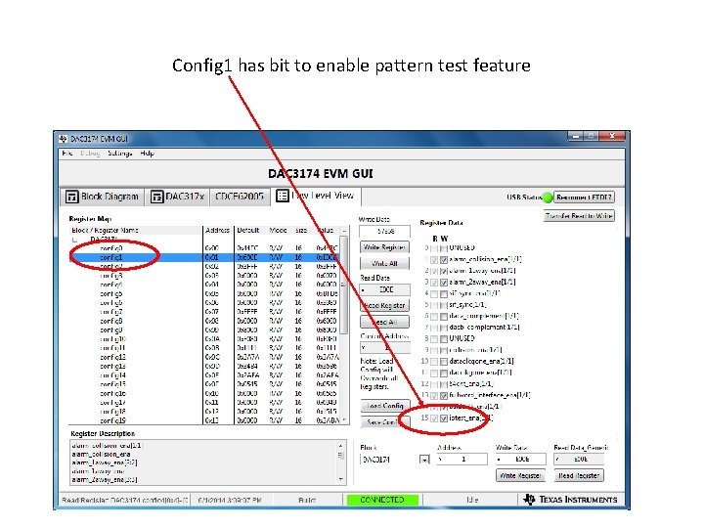Enable W checkbox for sif_sync_ena
Image resolution: width=704 pixels, height=528 pixels.
(444, 294)
